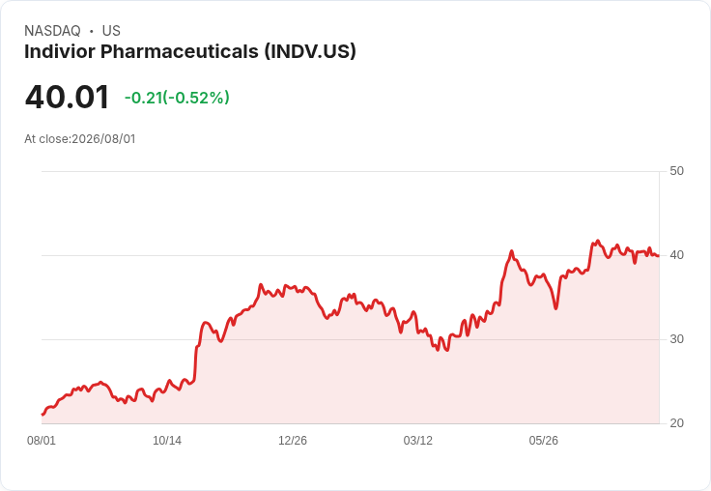This screenshot has width=711, height=491.
Task: Click the 10/14 date label on x-axis
Action: [167, 441]
